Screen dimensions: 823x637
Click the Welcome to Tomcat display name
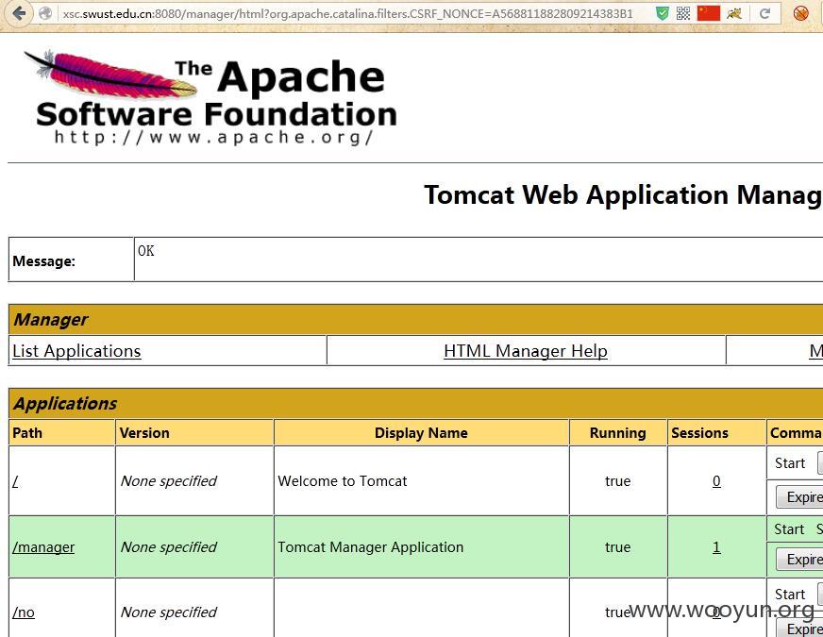[x=343, y=481]
